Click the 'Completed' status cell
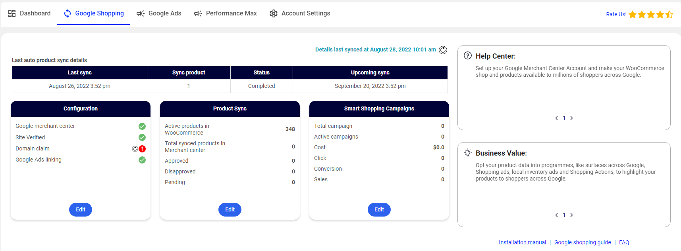Screen dimensions: 681x251 point(262,86)
